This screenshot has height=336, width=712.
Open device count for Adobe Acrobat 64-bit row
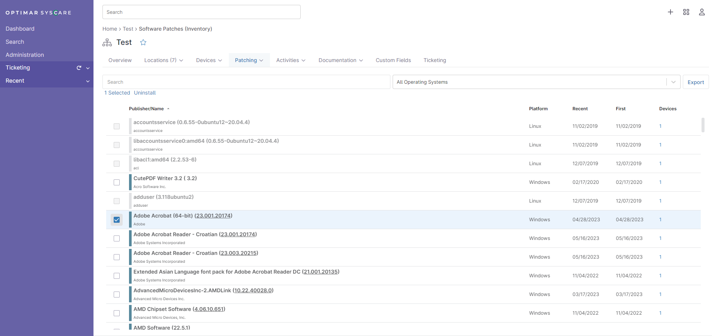point(660,220)
